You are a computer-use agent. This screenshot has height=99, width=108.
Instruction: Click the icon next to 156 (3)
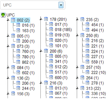(13, 93)
